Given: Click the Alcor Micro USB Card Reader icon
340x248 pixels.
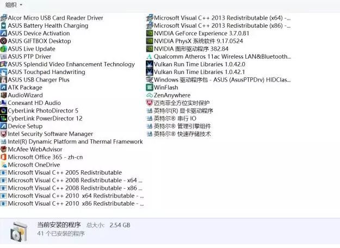Looking at the screenshot, I should pos(4,18).
